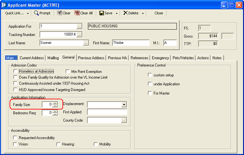Open the Tracking Number lookup ellipsis button
The width and height of the screenshot is (244, 155).
79,34
